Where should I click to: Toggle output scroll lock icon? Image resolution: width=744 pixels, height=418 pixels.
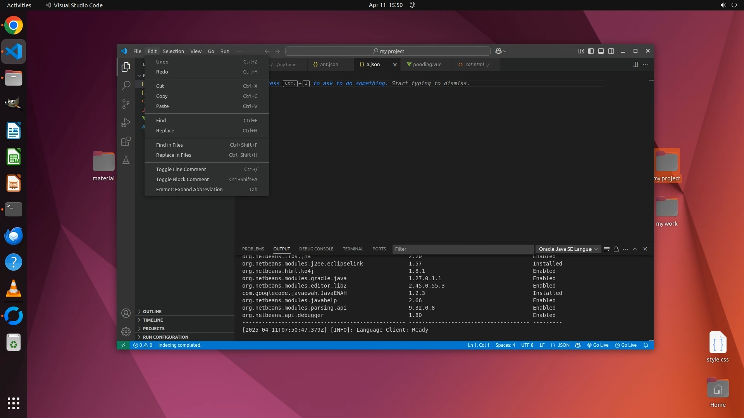[x=616, y=249]
